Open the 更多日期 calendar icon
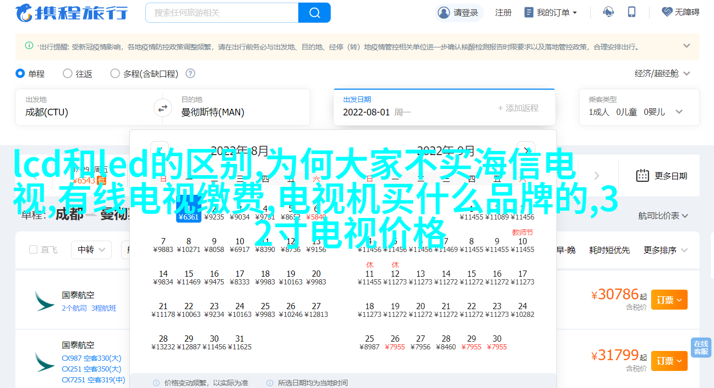714x388 pixels. click(642, 176)
